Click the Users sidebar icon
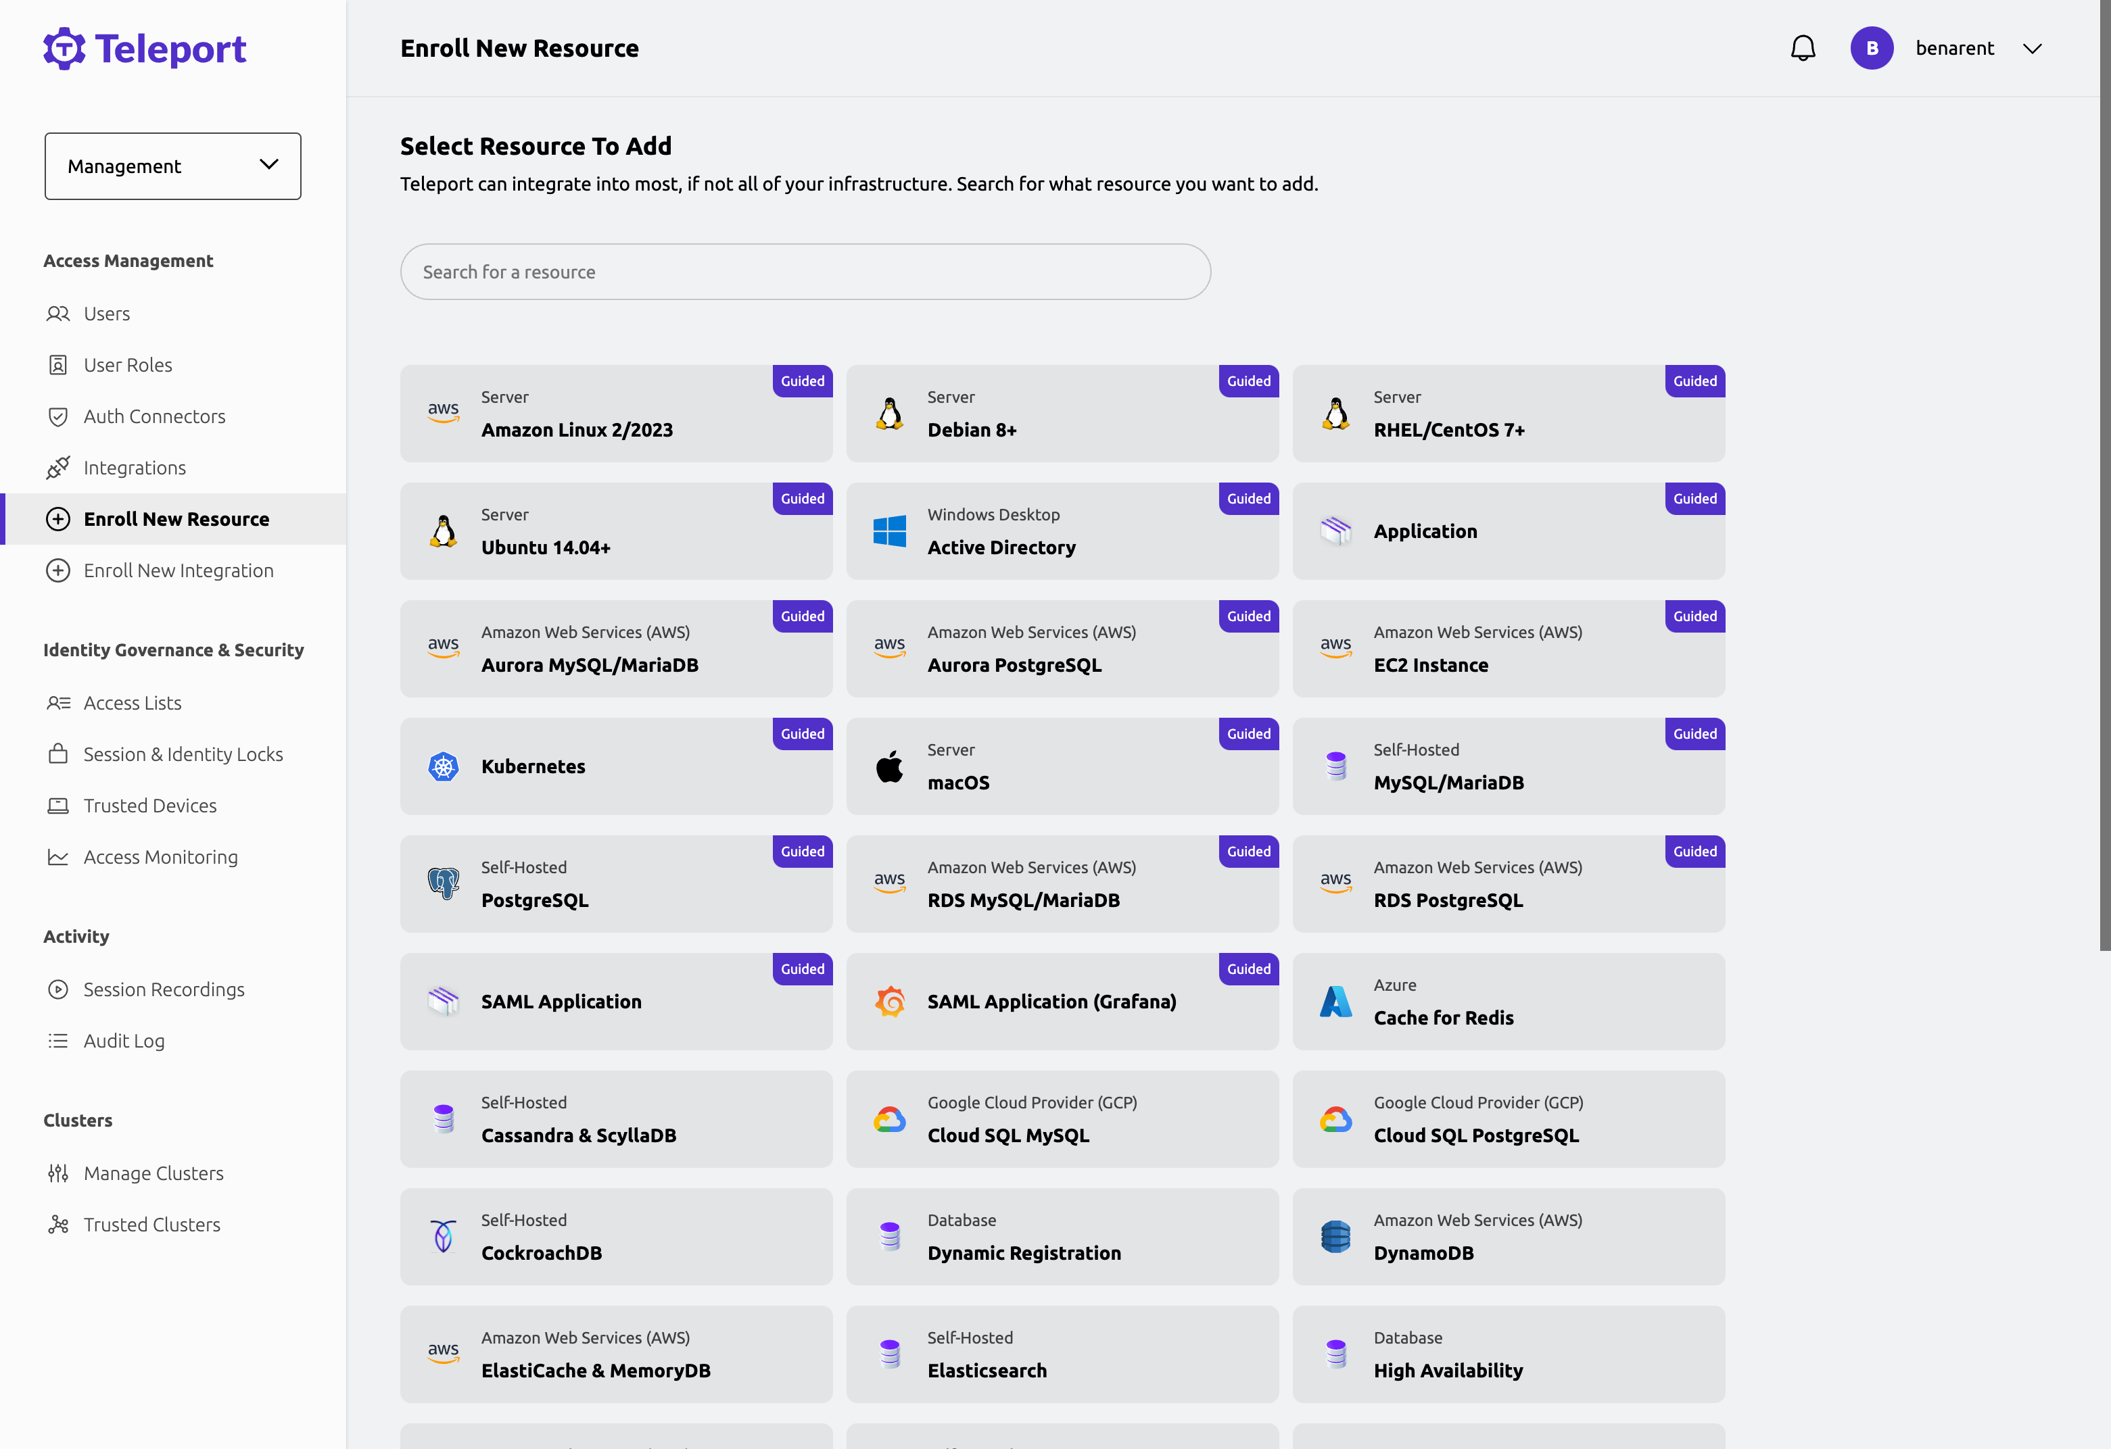Viewport: 2111px width, 1449px height. [x=58, y=314]
